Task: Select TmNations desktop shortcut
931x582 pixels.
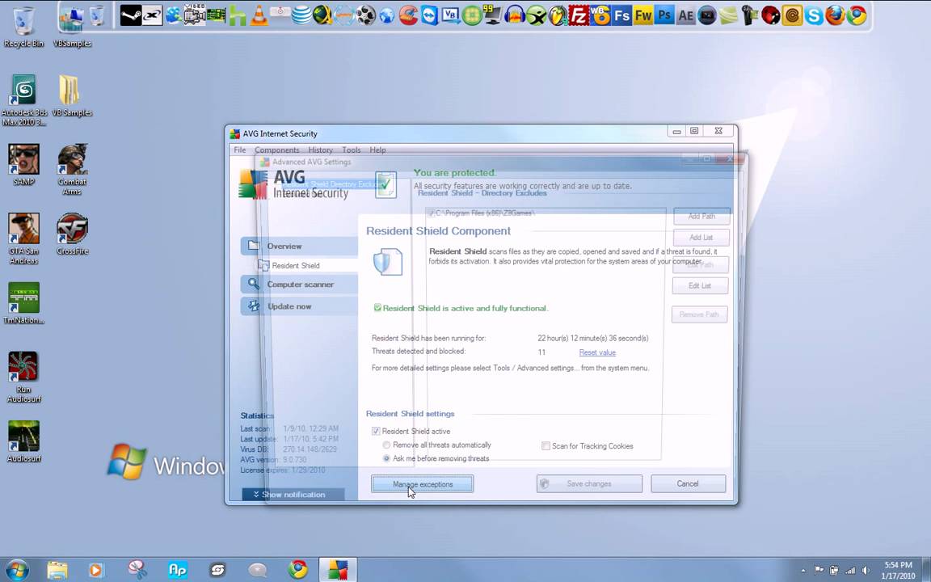Action: click(x=23, y=303)
